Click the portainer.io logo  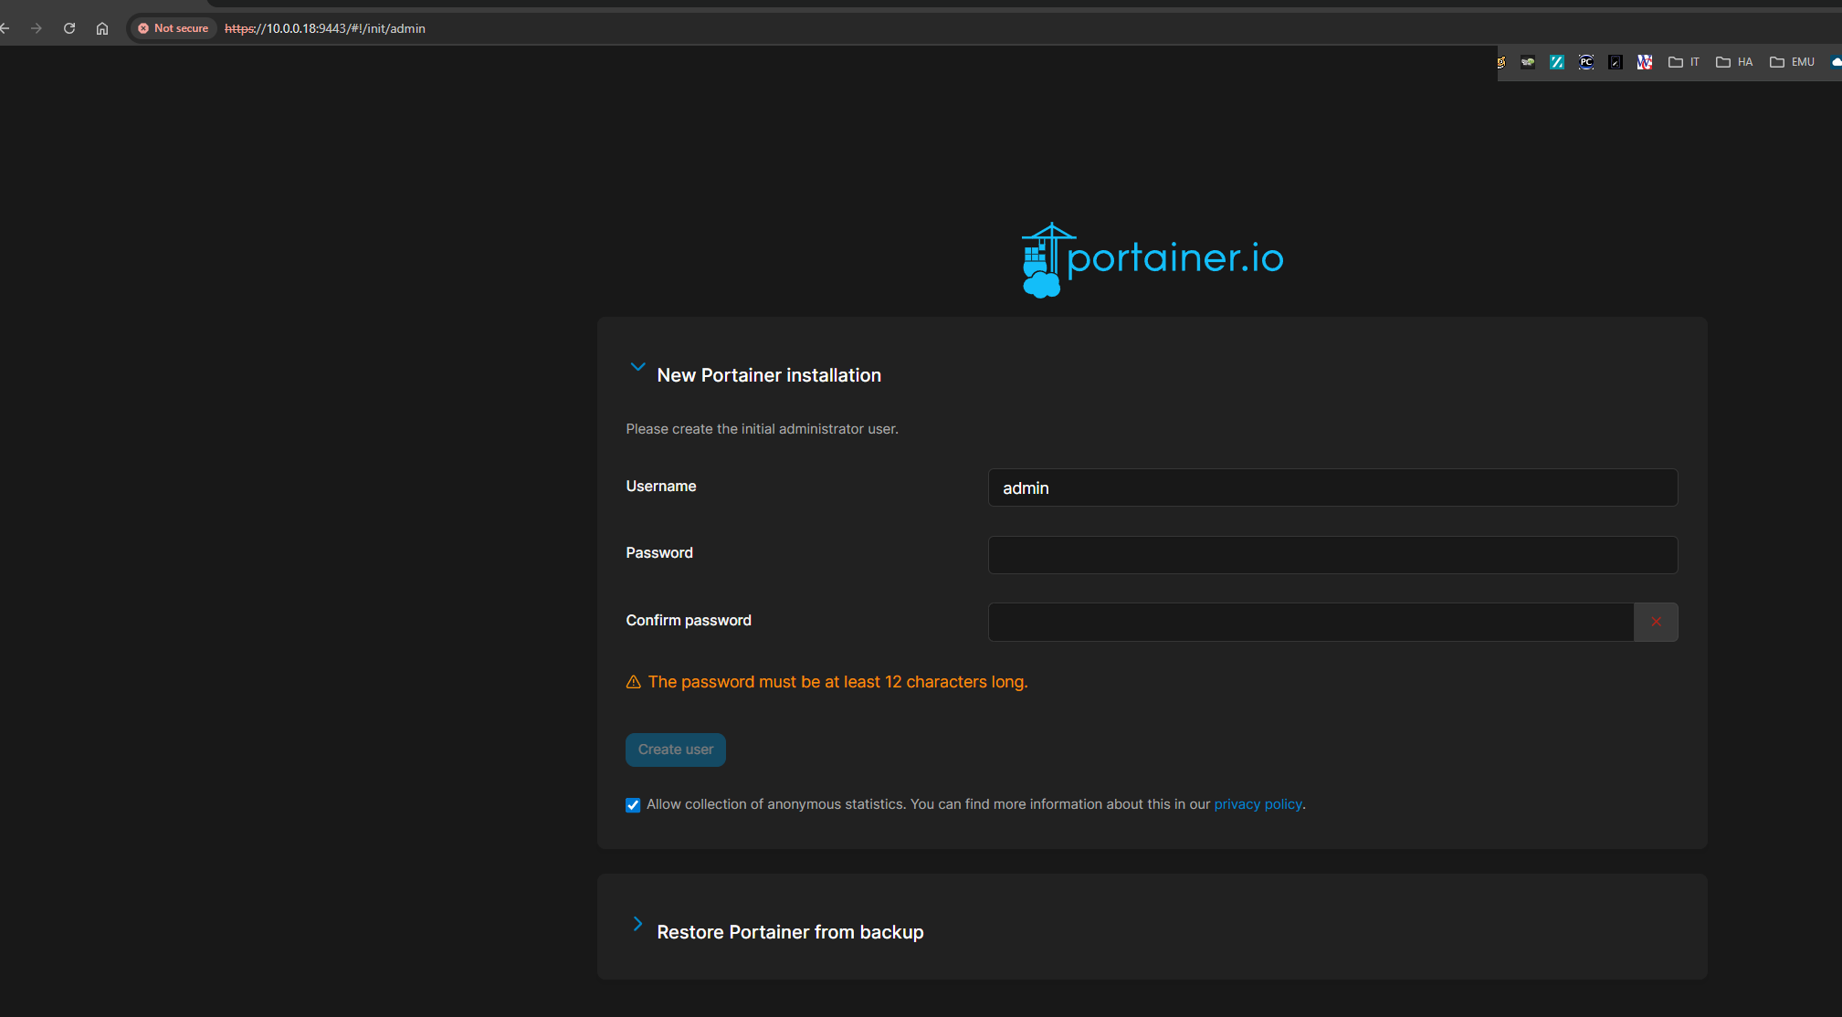(1152, 259)
